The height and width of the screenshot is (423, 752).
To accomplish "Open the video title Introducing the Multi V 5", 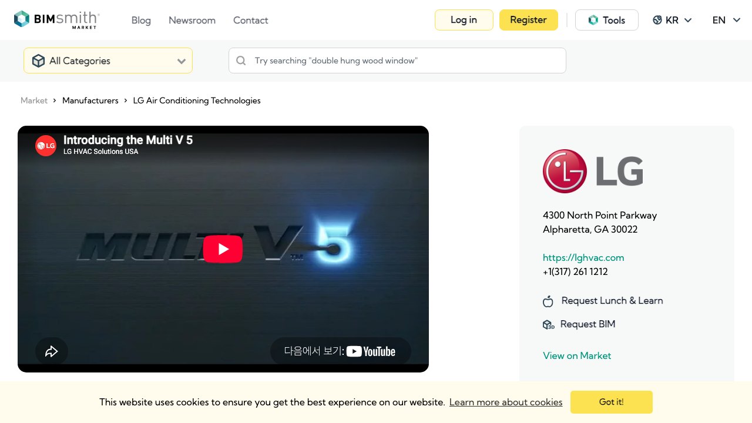I will pyautogui.click(x=128, y=140).
